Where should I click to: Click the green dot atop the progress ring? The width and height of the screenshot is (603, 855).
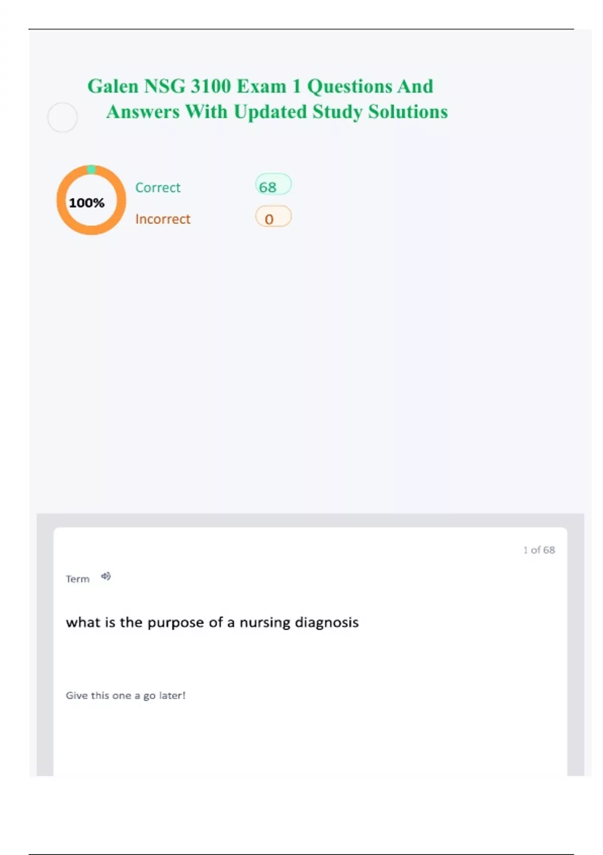click(91, 169)
